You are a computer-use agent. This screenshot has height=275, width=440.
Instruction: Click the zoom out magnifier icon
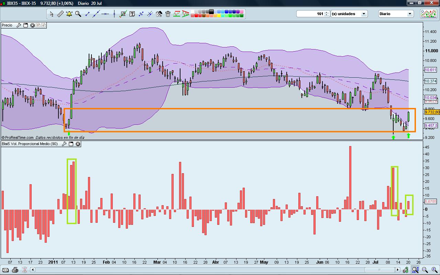[425, 270]
